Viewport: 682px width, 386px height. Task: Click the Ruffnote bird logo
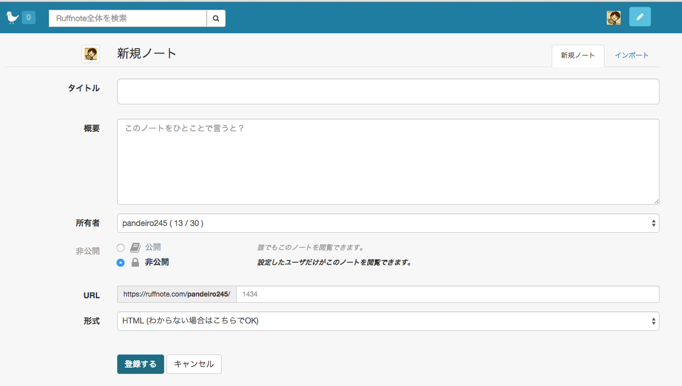(x=13, y=18)
